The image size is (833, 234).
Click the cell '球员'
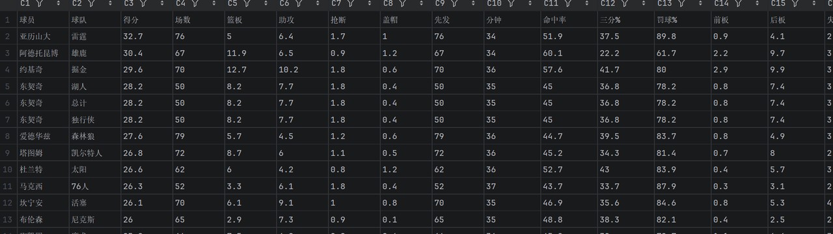click(x=43, y=20)
